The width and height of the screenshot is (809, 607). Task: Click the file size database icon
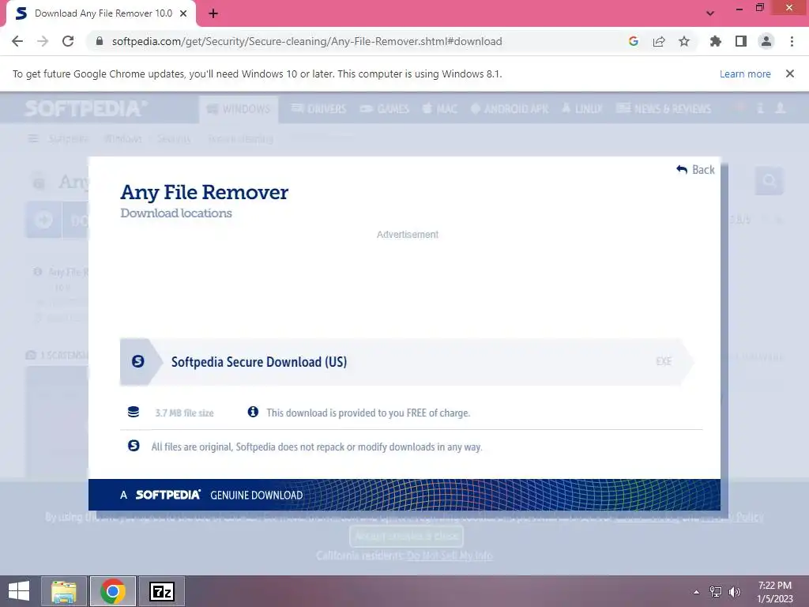(133, 412)
